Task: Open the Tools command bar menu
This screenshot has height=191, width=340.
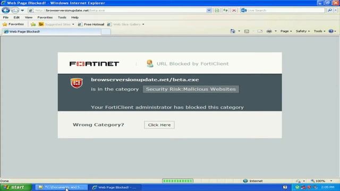Action: pos(319,31)
